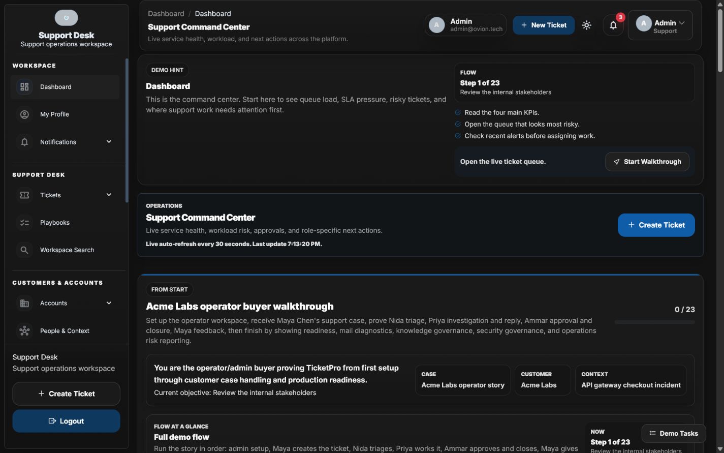Screen dimensions: 724x453
Task: Open the Dashboard grid icon in sidebar
Action: [x=24, y=87]
